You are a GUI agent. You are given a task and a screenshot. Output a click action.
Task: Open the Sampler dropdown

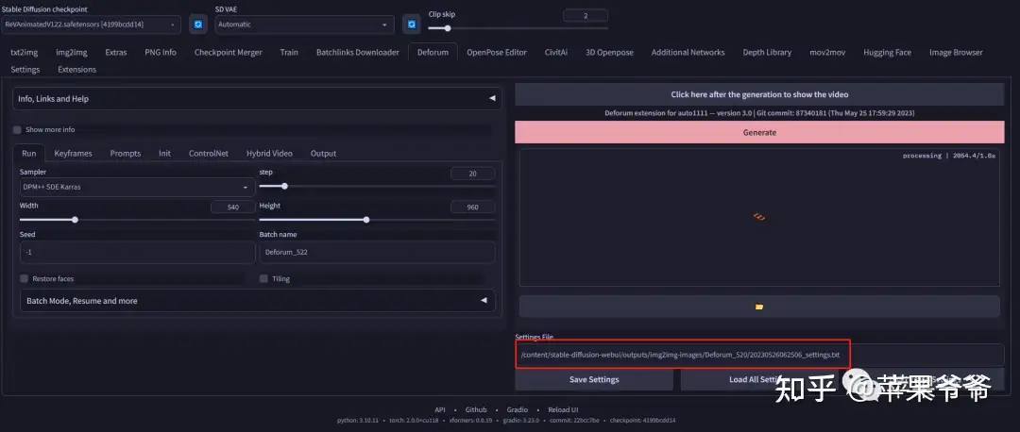pos(137,187)
